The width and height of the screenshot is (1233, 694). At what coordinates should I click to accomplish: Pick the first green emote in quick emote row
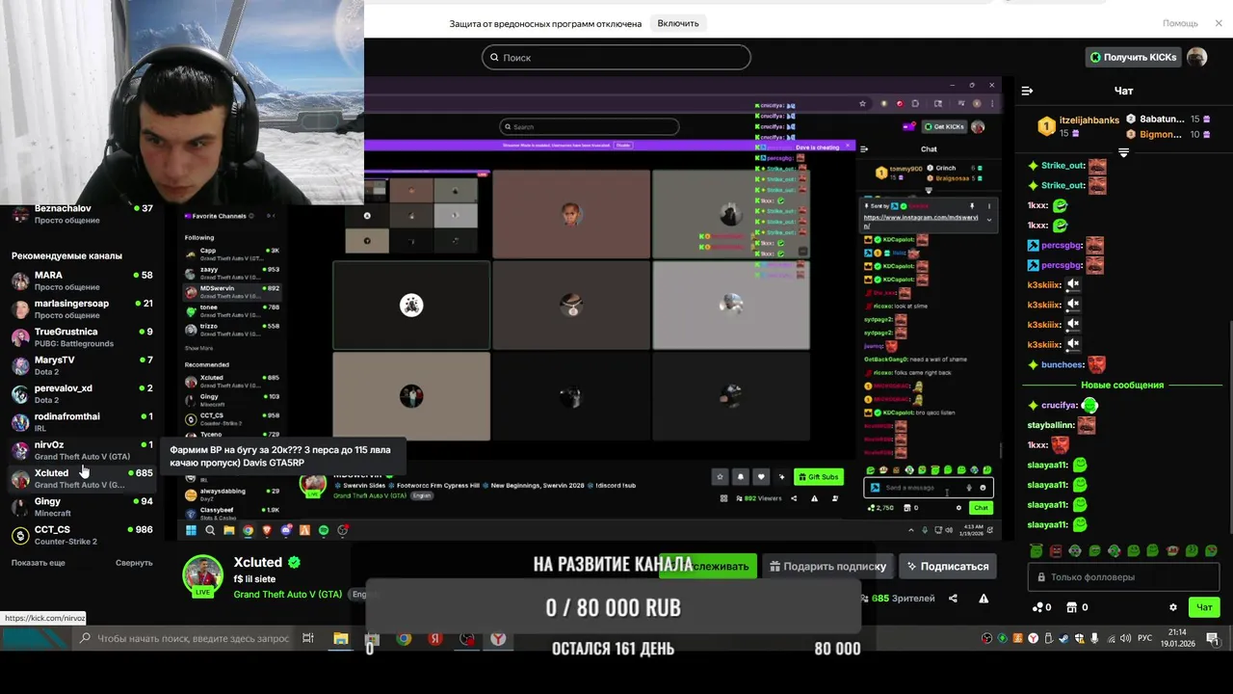(1036, 550)
